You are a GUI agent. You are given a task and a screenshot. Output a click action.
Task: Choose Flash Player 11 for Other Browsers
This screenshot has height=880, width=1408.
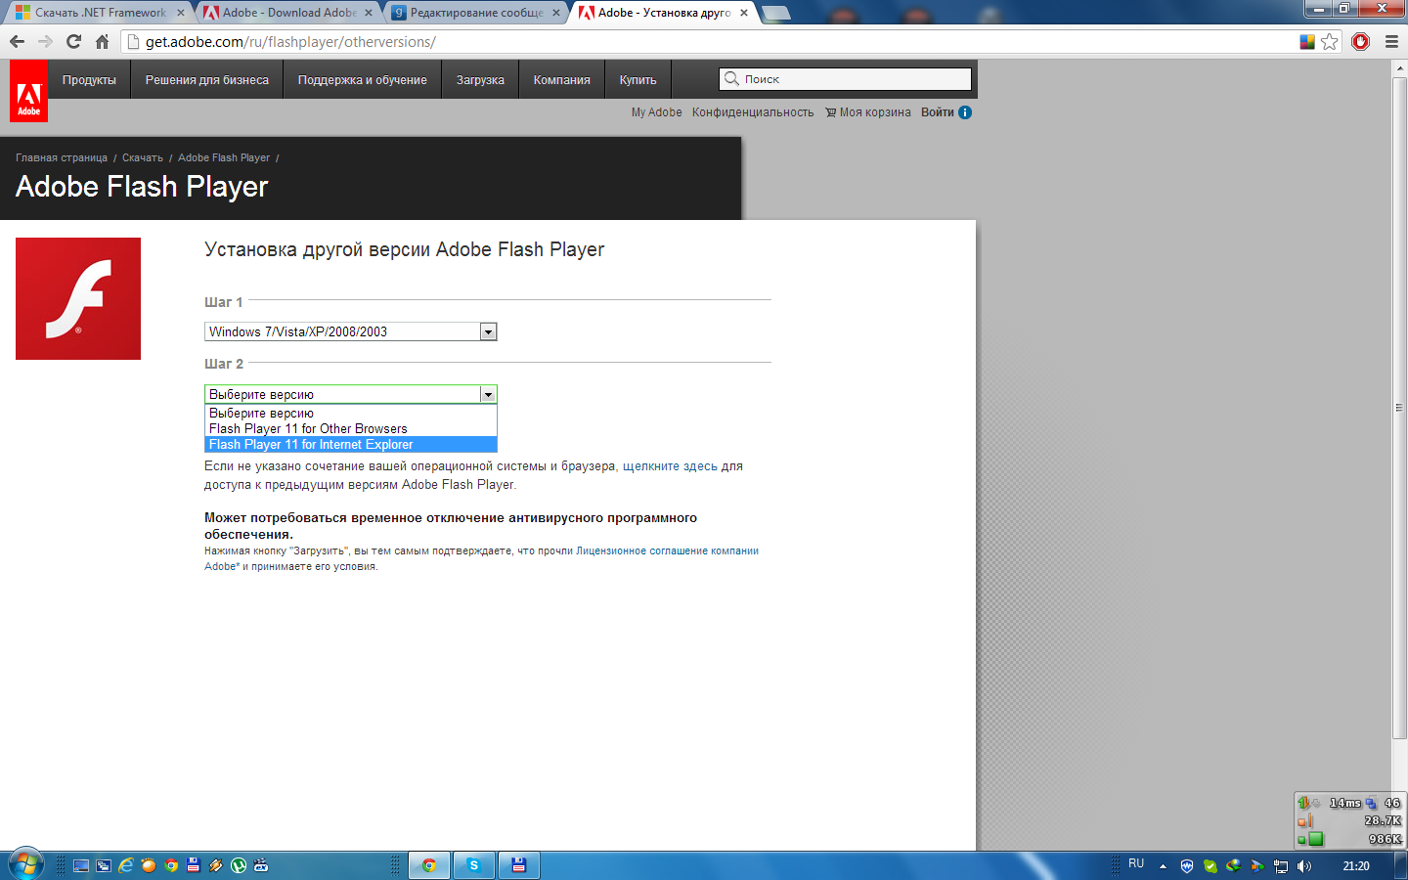(x=350, y=428)
